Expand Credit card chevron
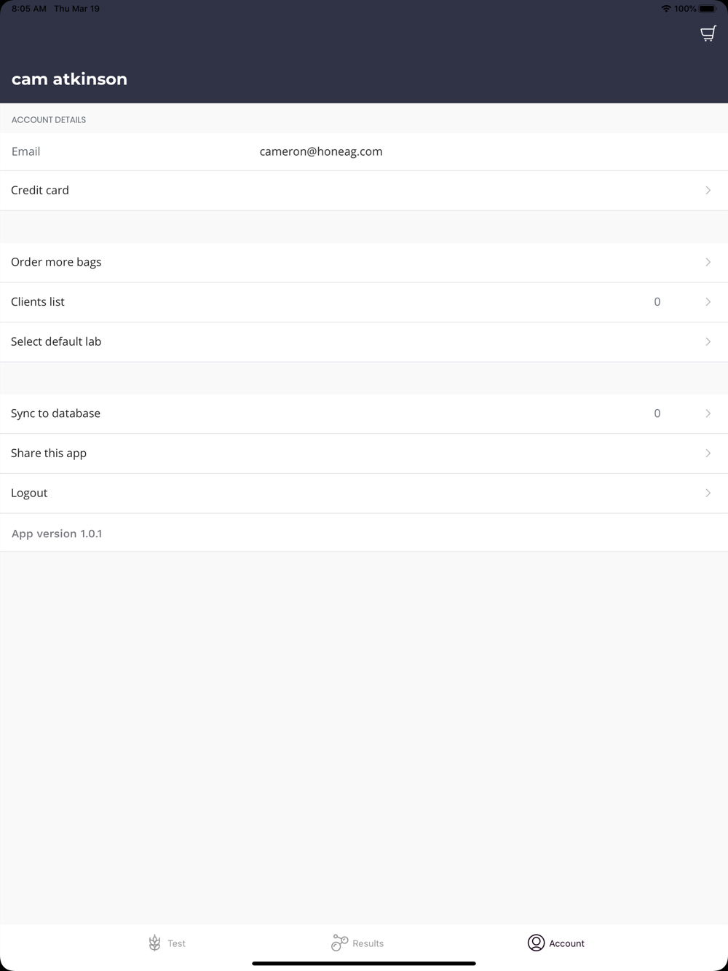The height and width of the screenshot is (971, 728). point(708,191)
